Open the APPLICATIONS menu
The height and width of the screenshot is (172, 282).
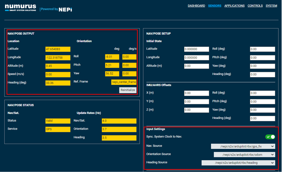pos(234,6)
